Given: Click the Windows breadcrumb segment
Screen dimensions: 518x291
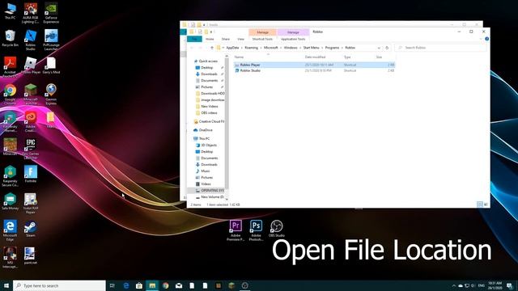Looking at the screenshot, I should (x=291, y=48).
